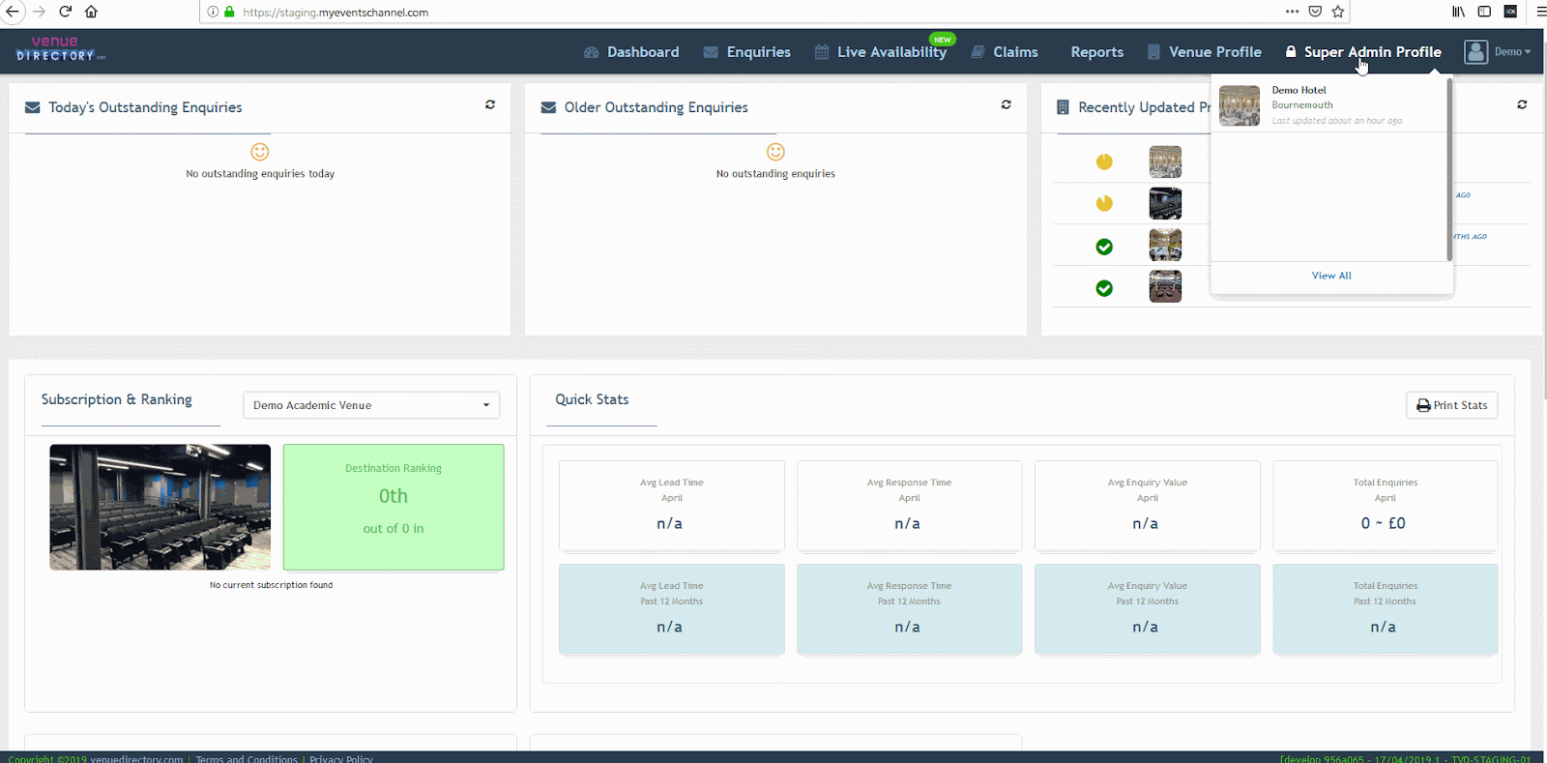Click Avg Enquiry Value Past 12 Months card

point(1148,609)
